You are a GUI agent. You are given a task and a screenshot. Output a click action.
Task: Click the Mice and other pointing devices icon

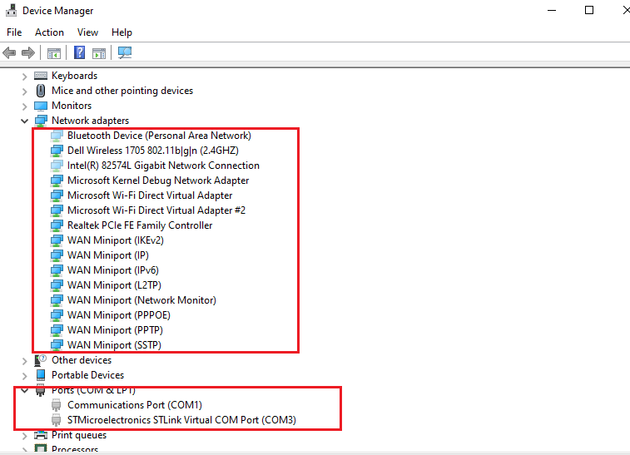point(41,91)
